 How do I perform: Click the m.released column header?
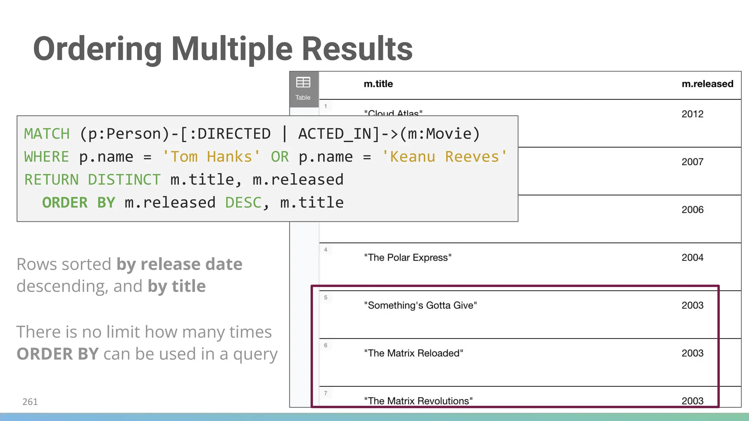coord(707,84)
